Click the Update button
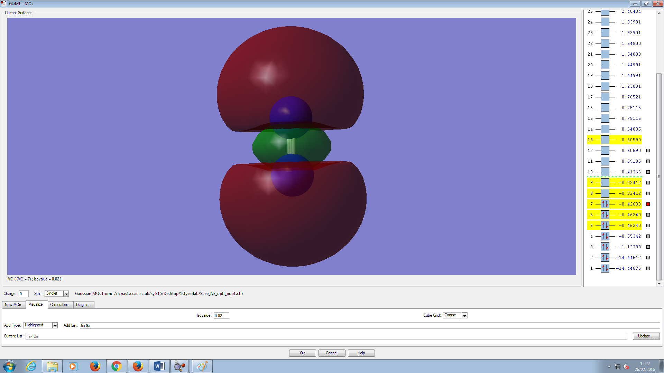The image size is (664, 373). coord(646,336)
